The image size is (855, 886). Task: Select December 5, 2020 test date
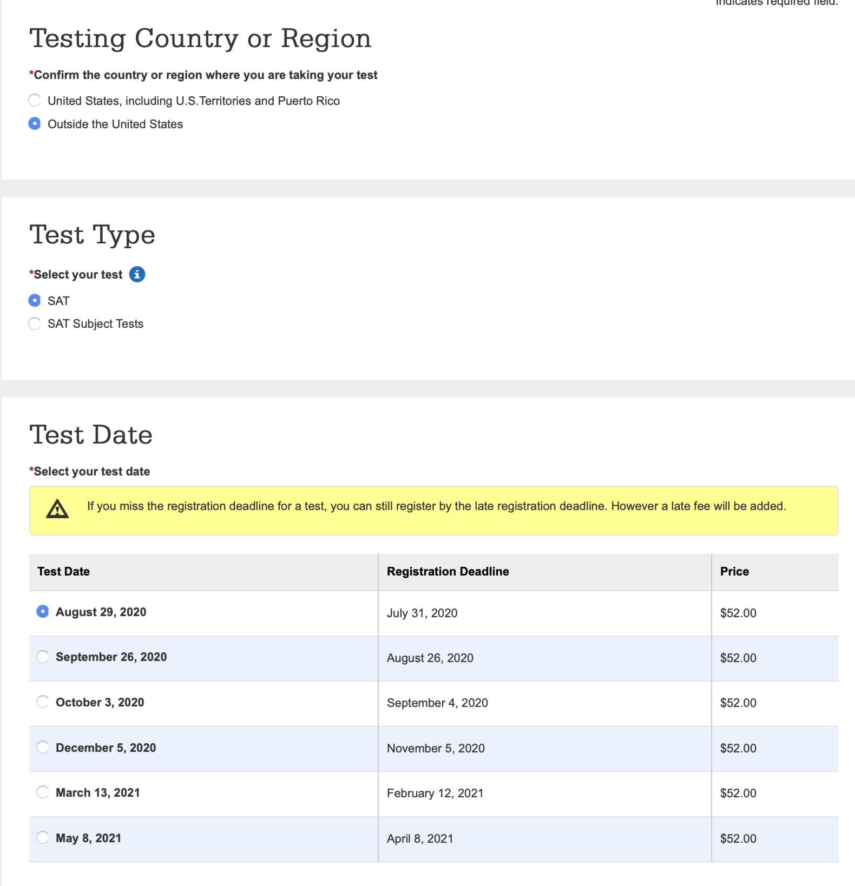[x=43, y=747]
